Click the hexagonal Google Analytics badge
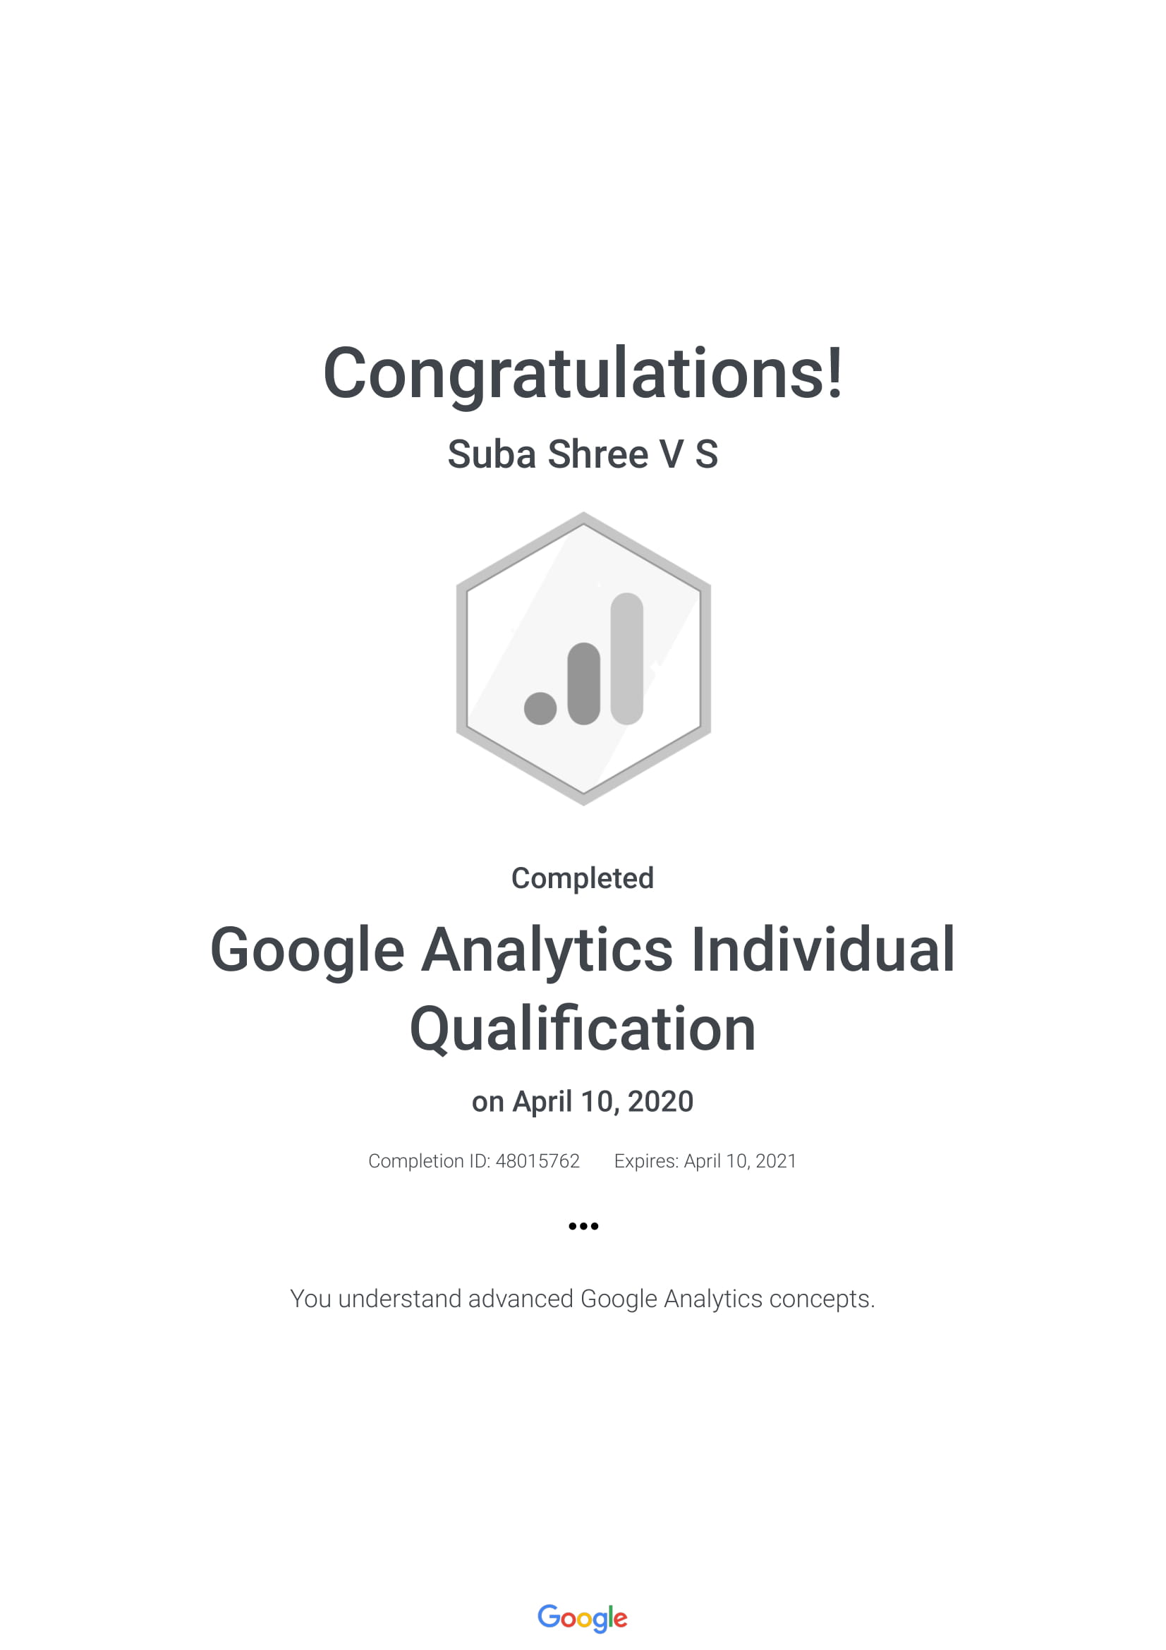The image size is (1166, 1650). [x=583, y=658]
